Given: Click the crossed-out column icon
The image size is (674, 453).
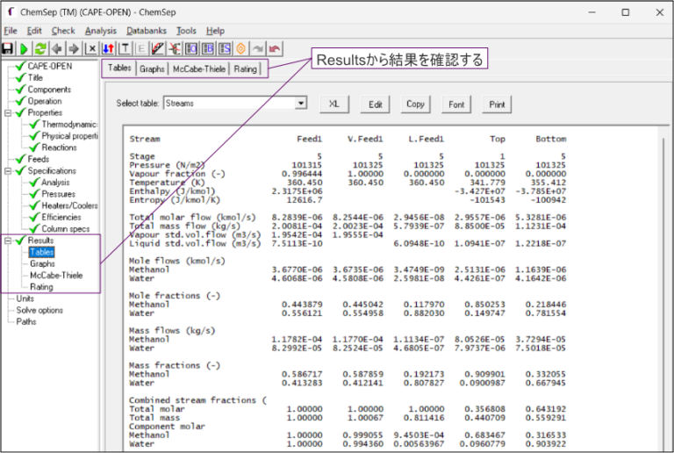Looking at the screenshot, I should pyautogui.click(x=175, y=48).
